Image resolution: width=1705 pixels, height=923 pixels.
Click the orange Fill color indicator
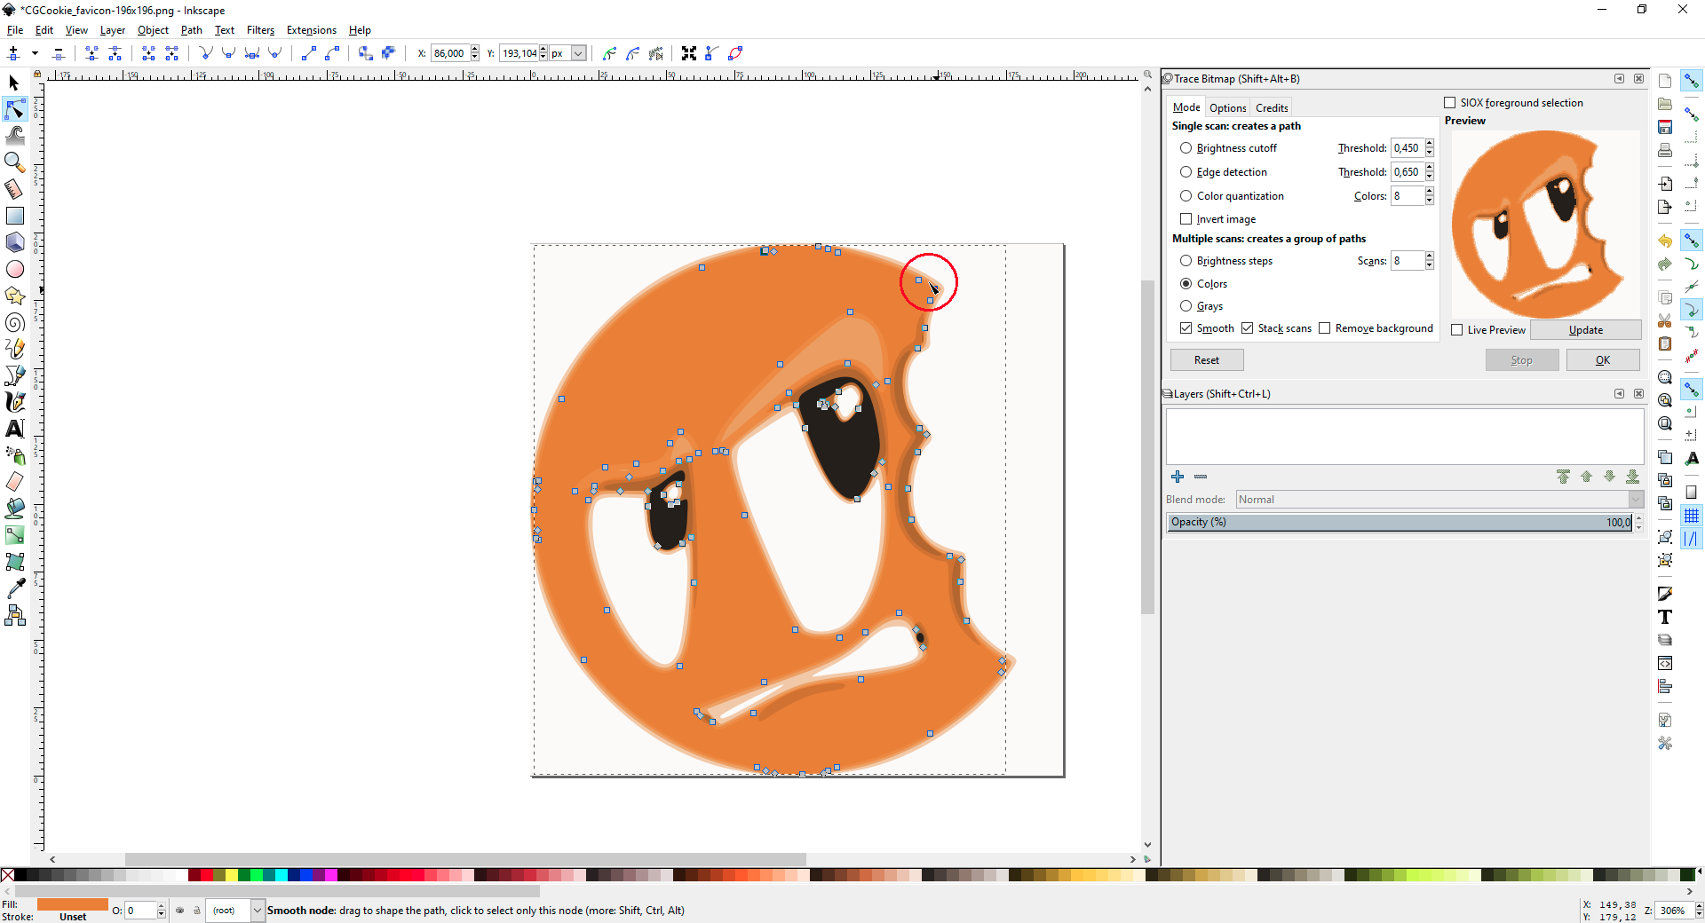click(73, 904)
